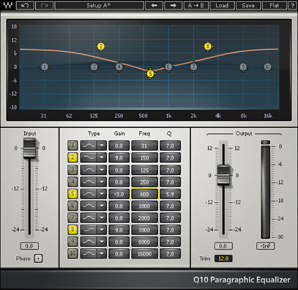Click the output meter clip indicator
The height and width of the screenshot is (290, 298).
pyautogui.click(x=265, y=142)
